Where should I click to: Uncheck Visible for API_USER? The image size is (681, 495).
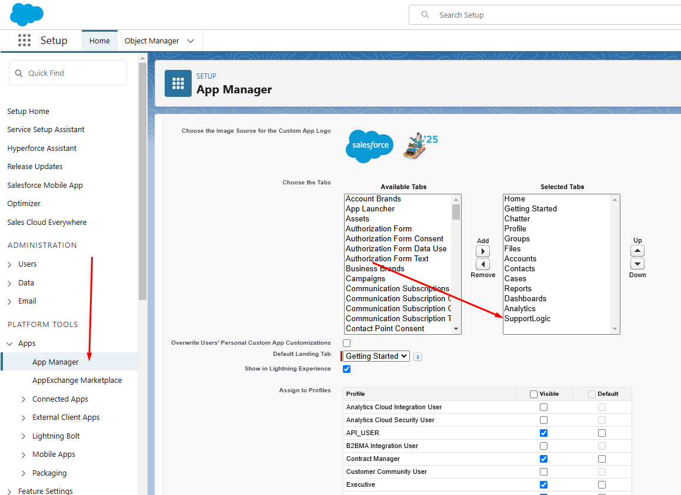[x=543, y=433]
